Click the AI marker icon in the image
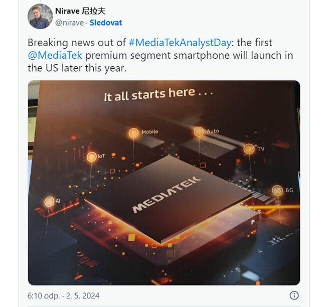The height and width of the screenshot is (307, 326). click(49, 202)
